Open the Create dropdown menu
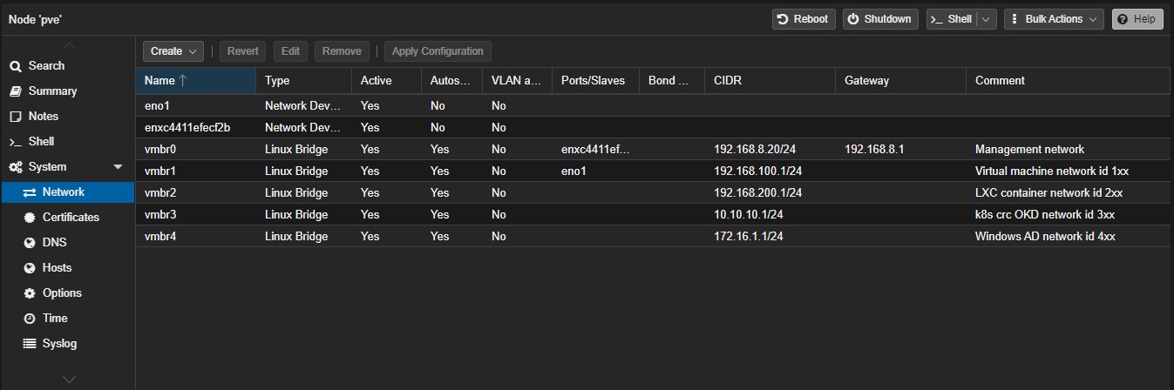The height and width of the screenshot is (390, 1174). pos(173,51)
